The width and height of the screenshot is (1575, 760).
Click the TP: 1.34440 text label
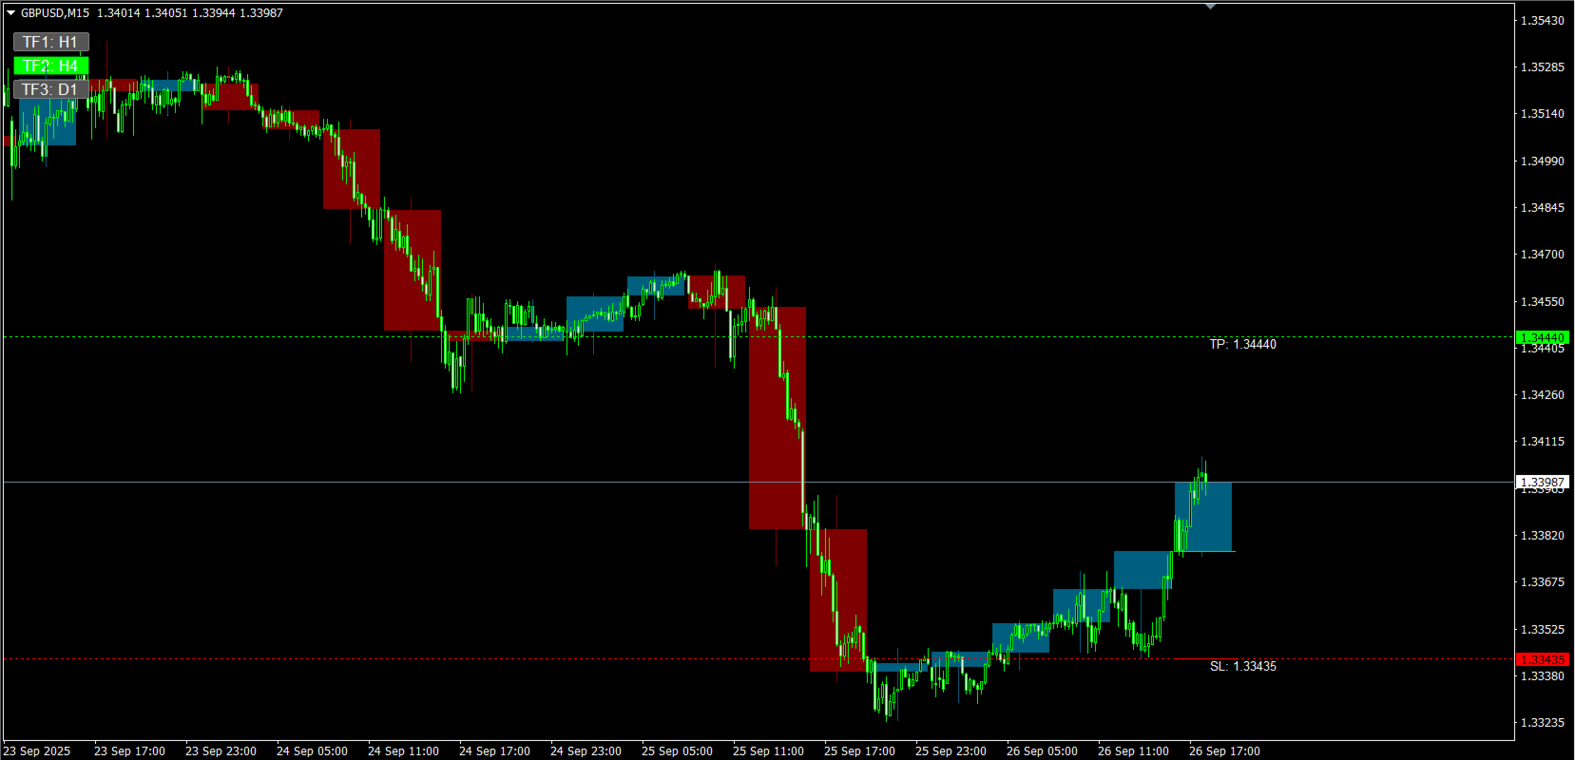pyautogui.click(x=1242, y=344)
